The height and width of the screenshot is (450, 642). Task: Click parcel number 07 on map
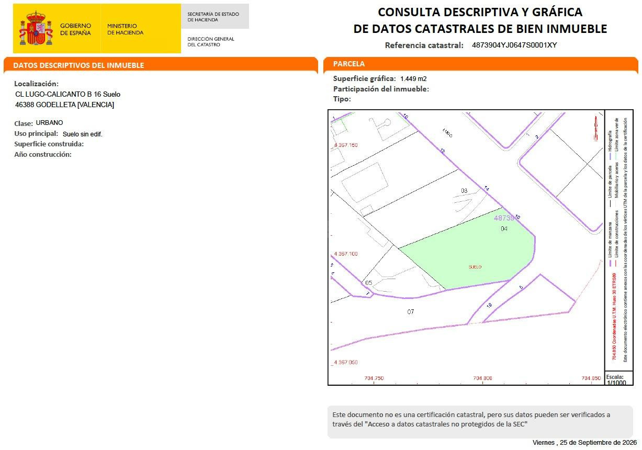point(411,311)
